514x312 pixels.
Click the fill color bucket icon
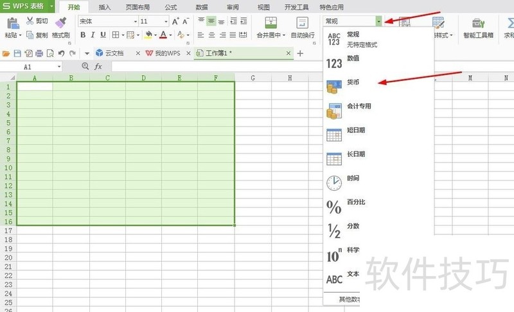click(148, 35)
